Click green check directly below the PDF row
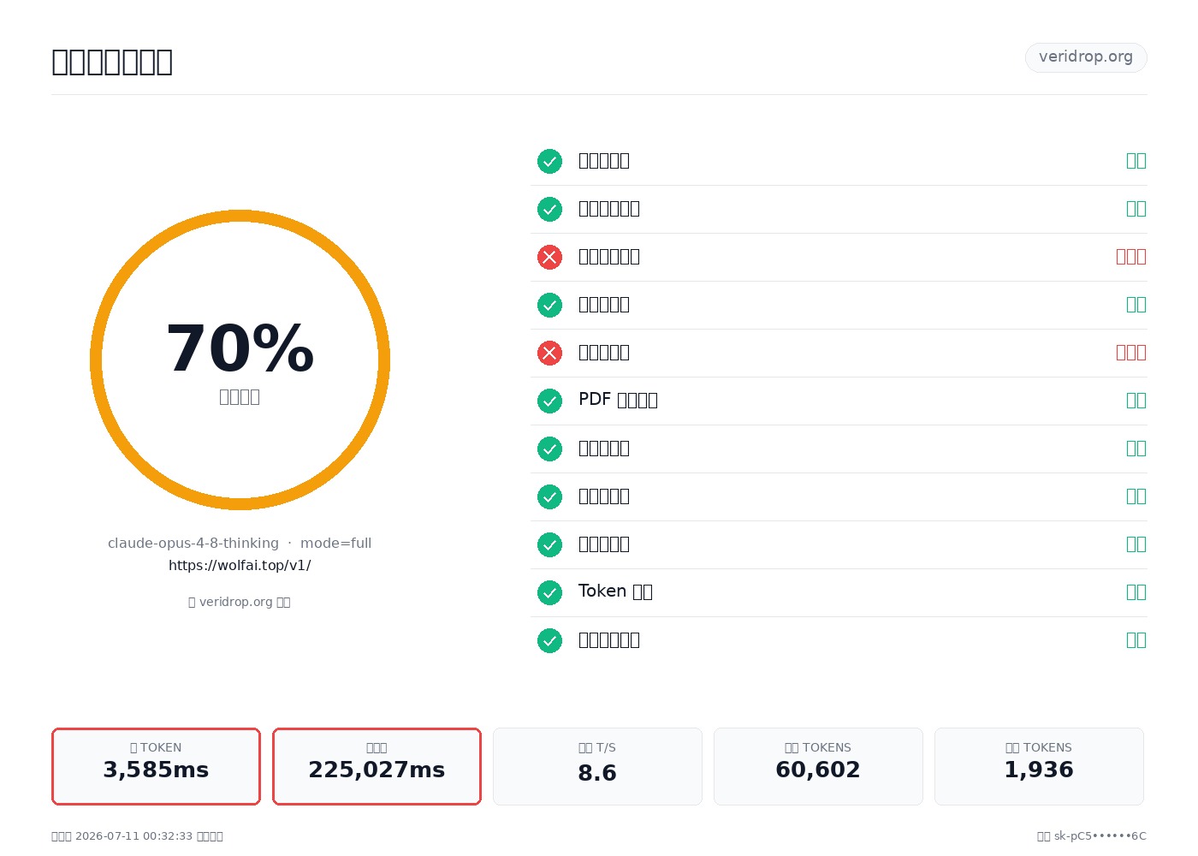This screenshot has height=856, width=1198. 549,449
